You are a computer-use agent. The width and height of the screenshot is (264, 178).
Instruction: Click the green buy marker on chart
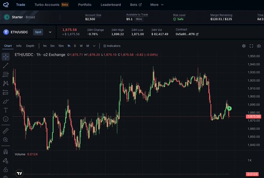[229, 109]
